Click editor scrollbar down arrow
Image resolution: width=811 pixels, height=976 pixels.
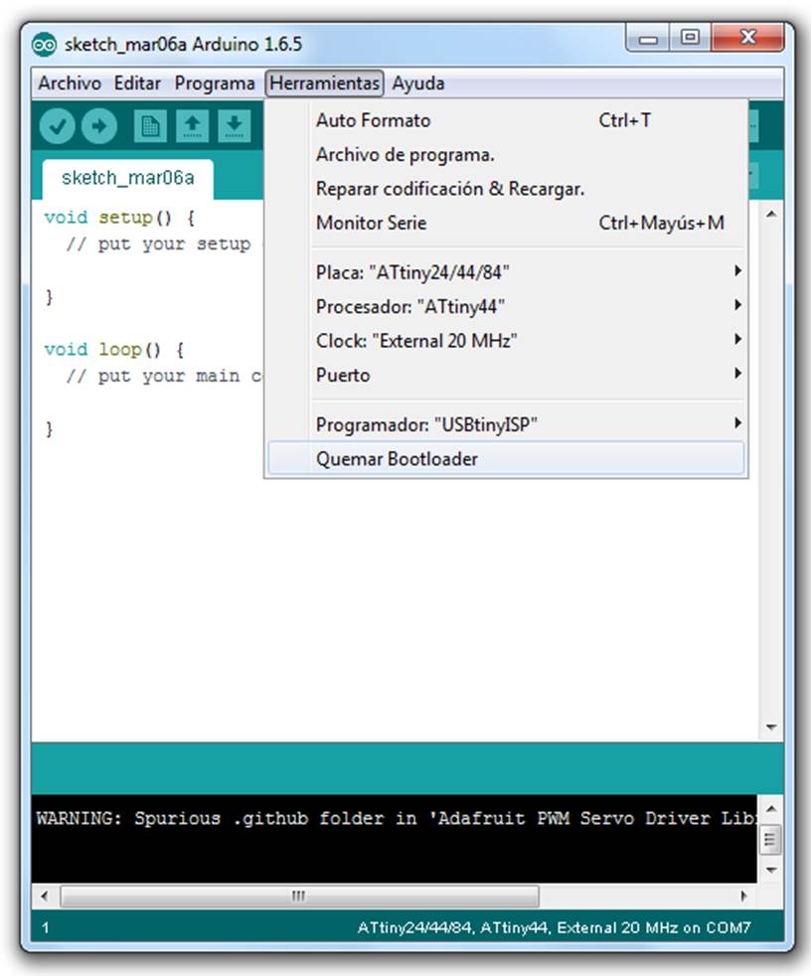coord(771,727)
